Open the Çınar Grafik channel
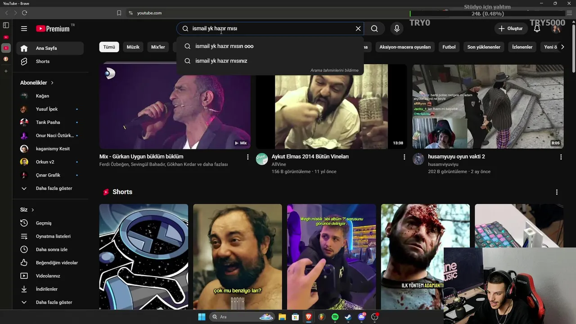Screen dimensions: 576x324 tap(50, 175)
